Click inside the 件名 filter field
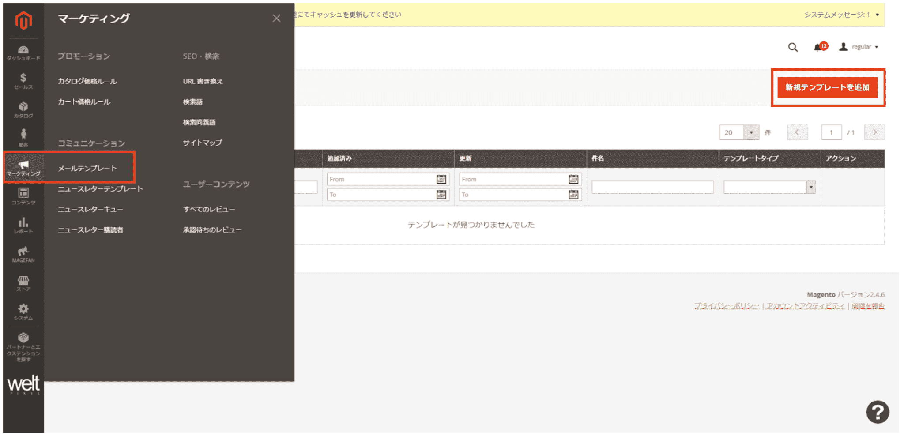 pos(652,187)
